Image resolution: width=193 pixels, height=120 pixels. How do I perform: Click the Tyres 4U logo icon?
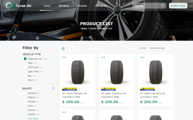[10, 5]
